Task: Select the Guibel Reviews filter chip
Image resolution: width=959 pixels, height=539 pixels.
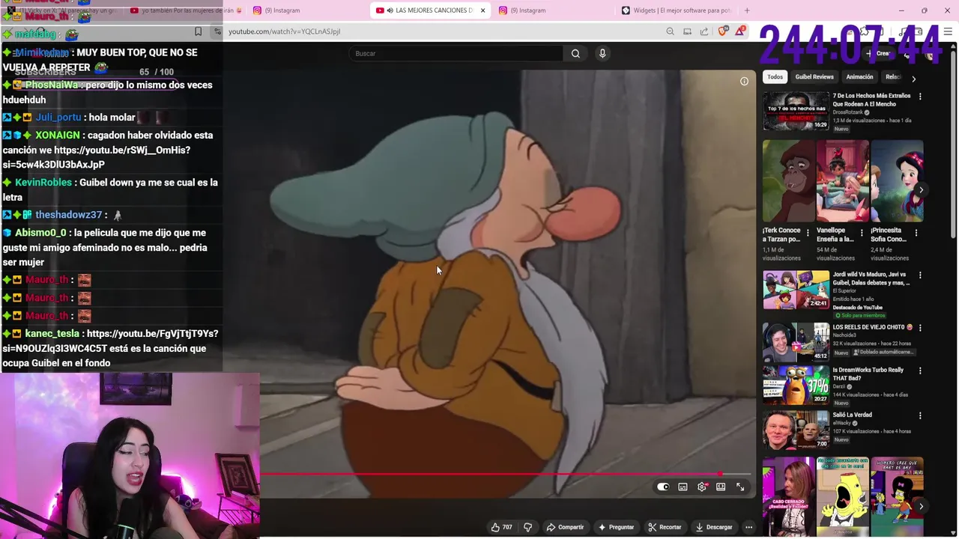Action: pos(814,77)
